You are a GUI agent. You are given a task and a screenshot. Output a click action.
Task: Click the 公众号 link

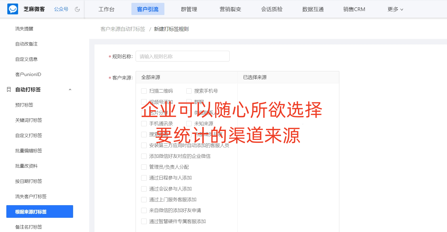tap(61, 9)
